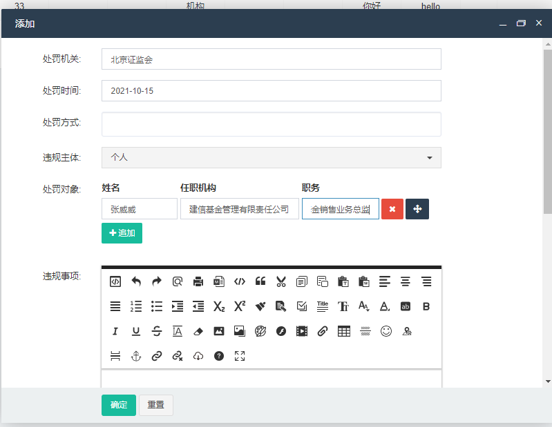Click the print icon in editor

pos(198,281)
